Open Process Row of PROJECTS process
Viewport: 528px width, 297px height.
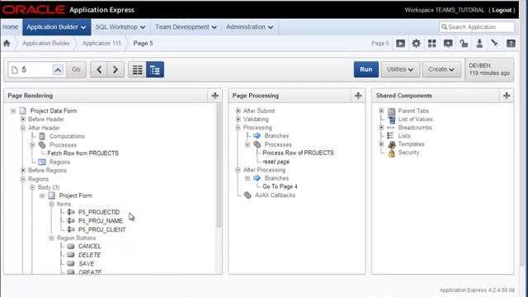[x=298, y=153]
